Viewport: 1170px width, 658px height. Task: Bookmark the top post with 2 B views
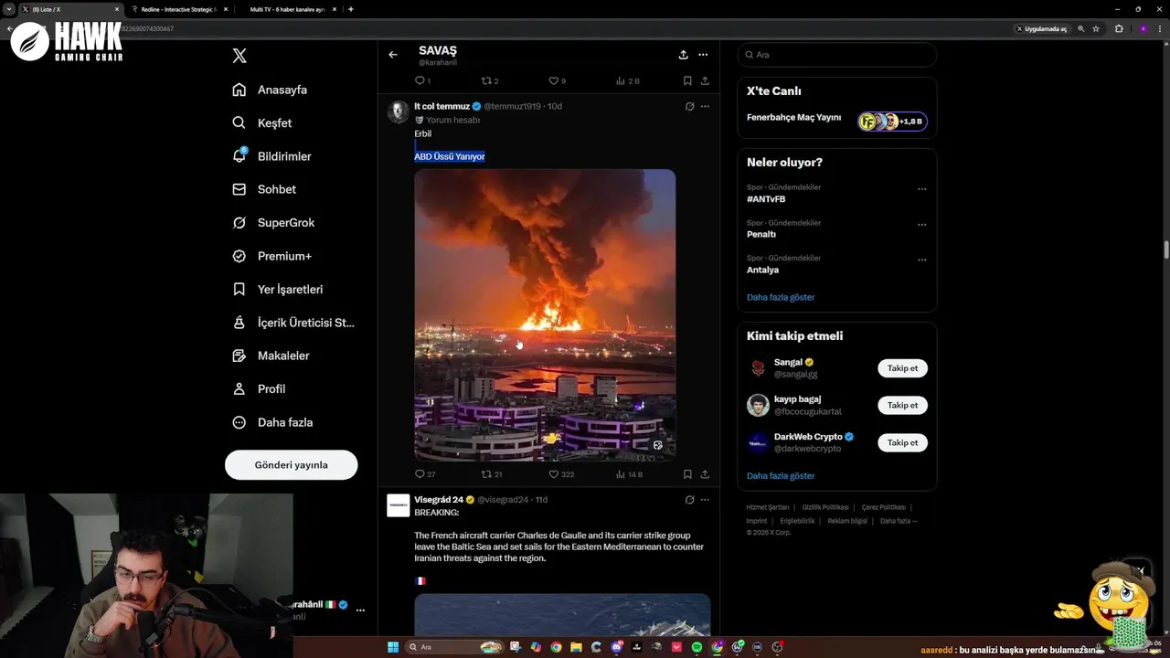click(x=687, y=80)
